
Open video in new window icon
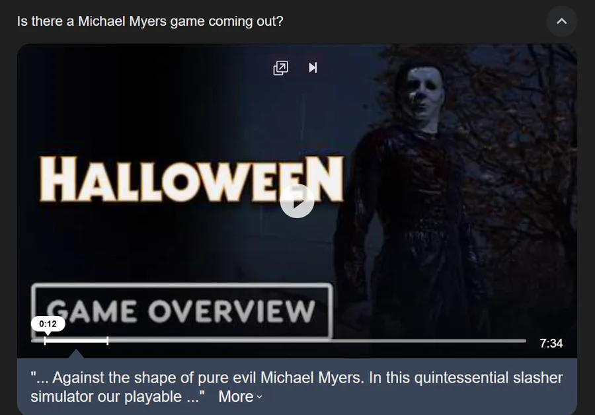coord(281,68)
